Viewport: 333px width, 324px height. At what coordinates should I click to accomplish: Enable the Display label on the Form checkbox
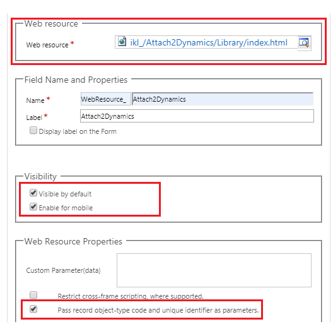click(33, 130)
